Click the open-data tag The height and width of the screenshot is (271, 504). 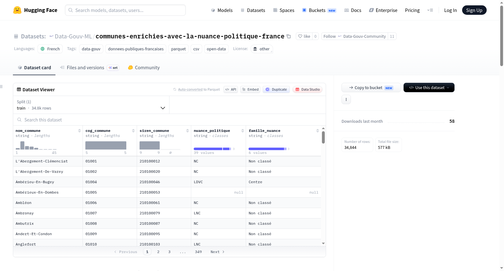(216, 49)
